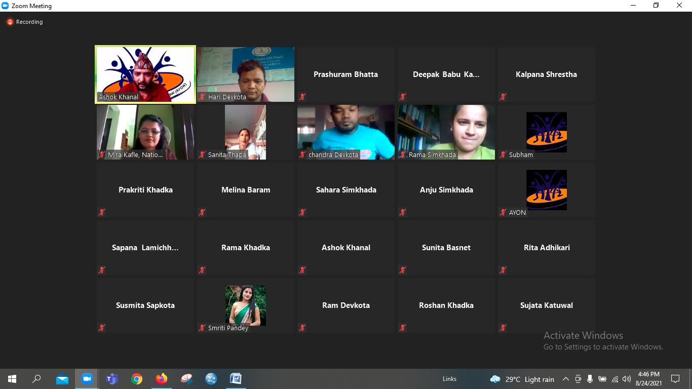
Task: Open the weather widget showing Light rain
Action: (x=522, y=379)
